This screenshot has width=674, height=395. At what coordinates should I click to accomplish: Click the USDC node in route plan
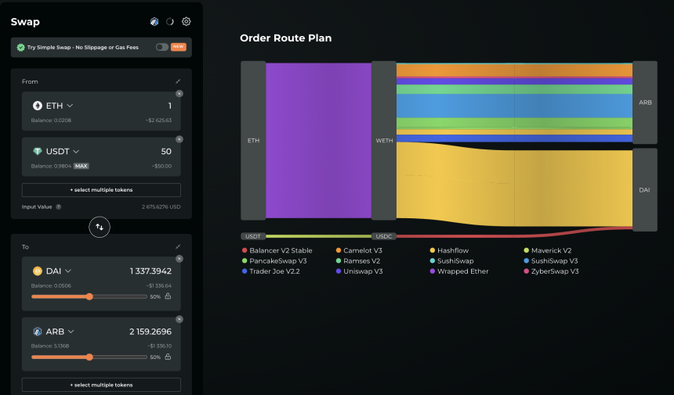click(384, 236)
